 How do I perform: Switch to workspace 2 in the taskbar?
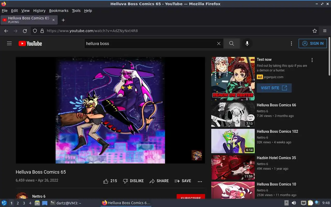coord(18,203)
